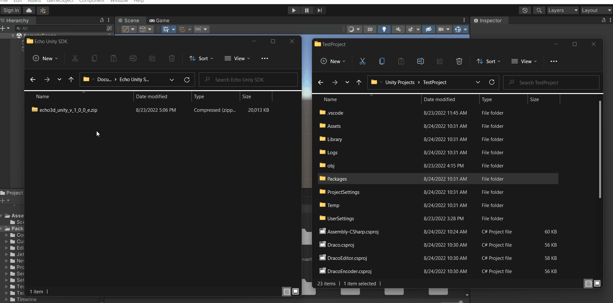
Task: Select the Library folder in TestProject
Action: click(x=438, y=139)
